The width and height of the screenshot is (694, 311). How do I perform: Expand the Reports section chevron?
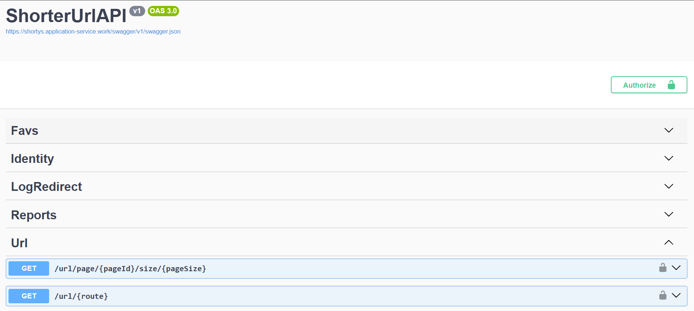coord(669,214)
